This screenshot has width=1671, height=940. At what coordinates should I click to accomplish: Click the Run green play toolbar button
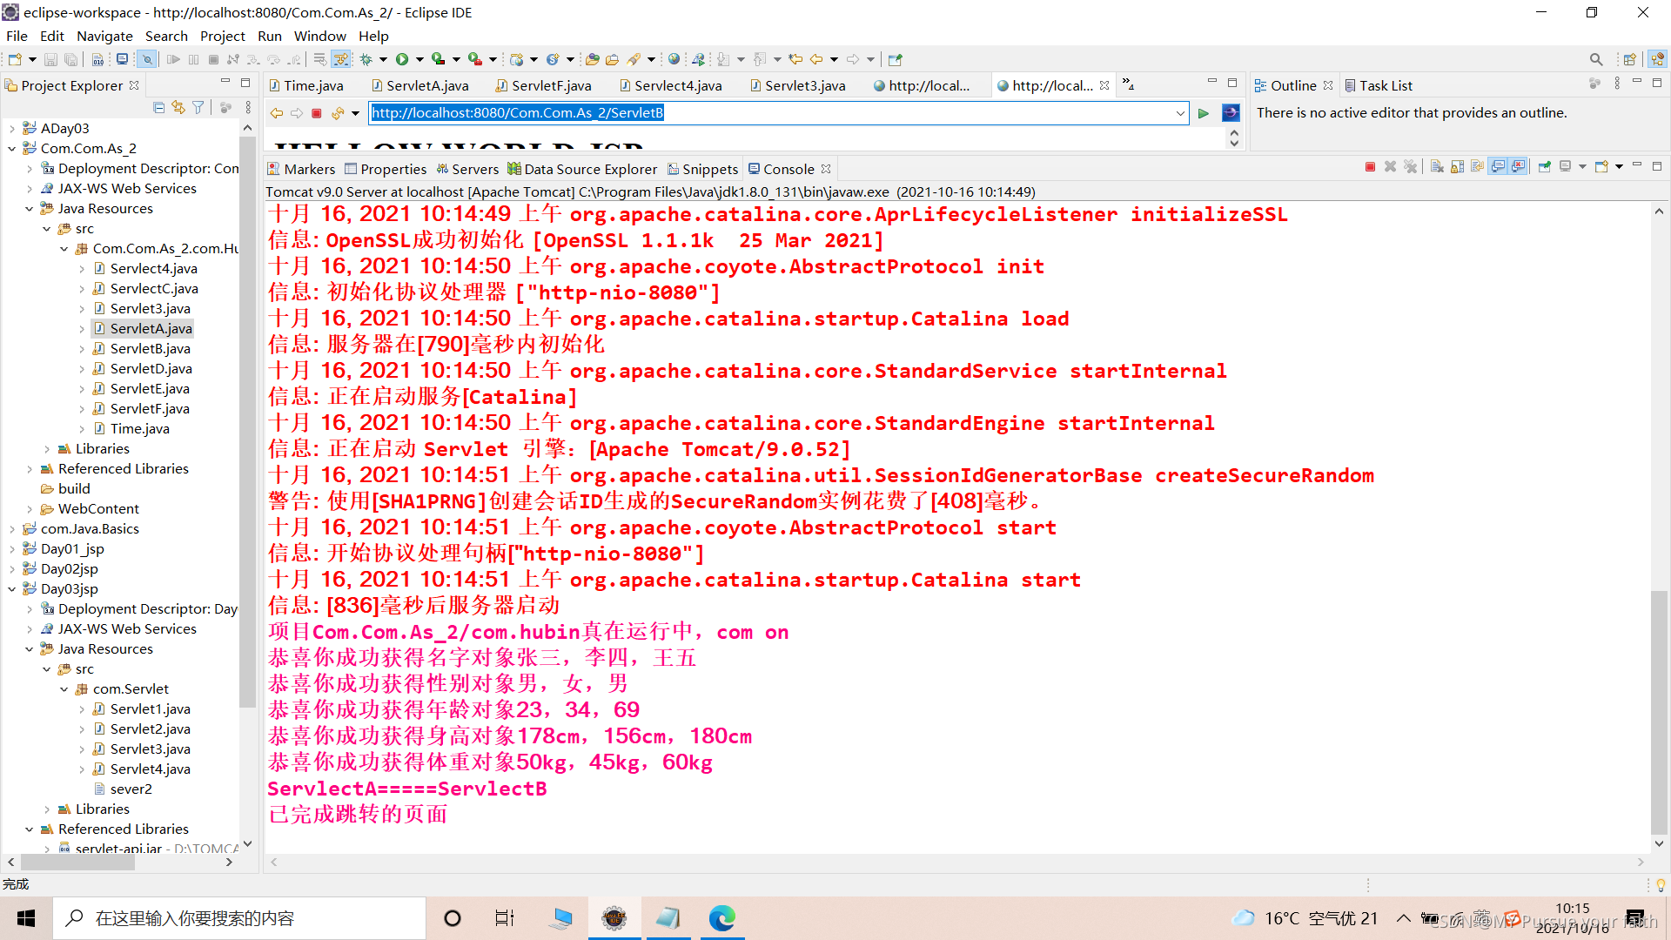[402, 59]
